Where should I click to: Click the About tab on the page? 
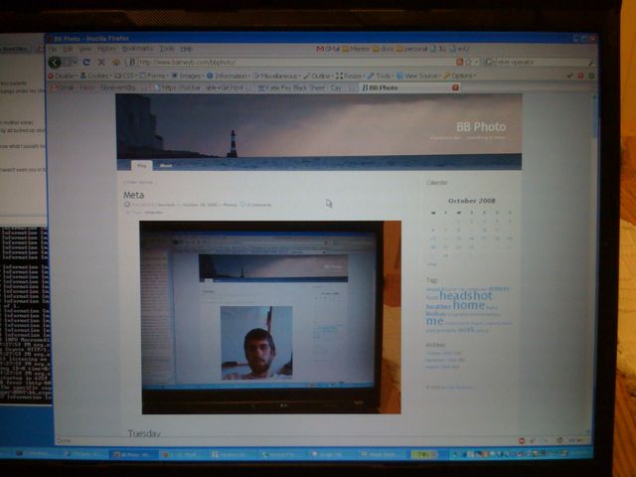[166, 165]
